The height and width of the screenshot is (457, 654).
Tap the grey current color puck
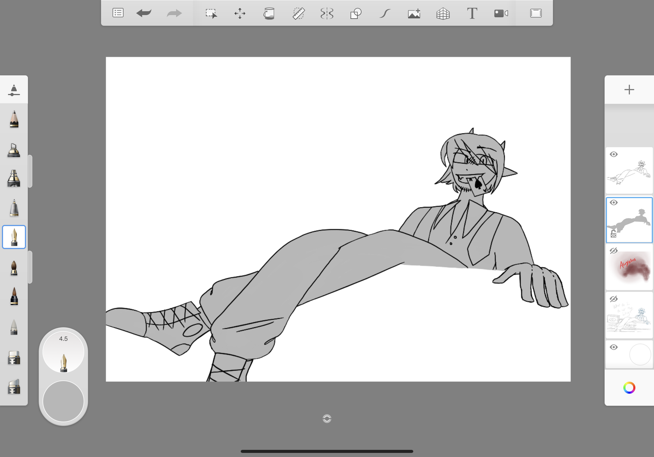click(63, 401)
